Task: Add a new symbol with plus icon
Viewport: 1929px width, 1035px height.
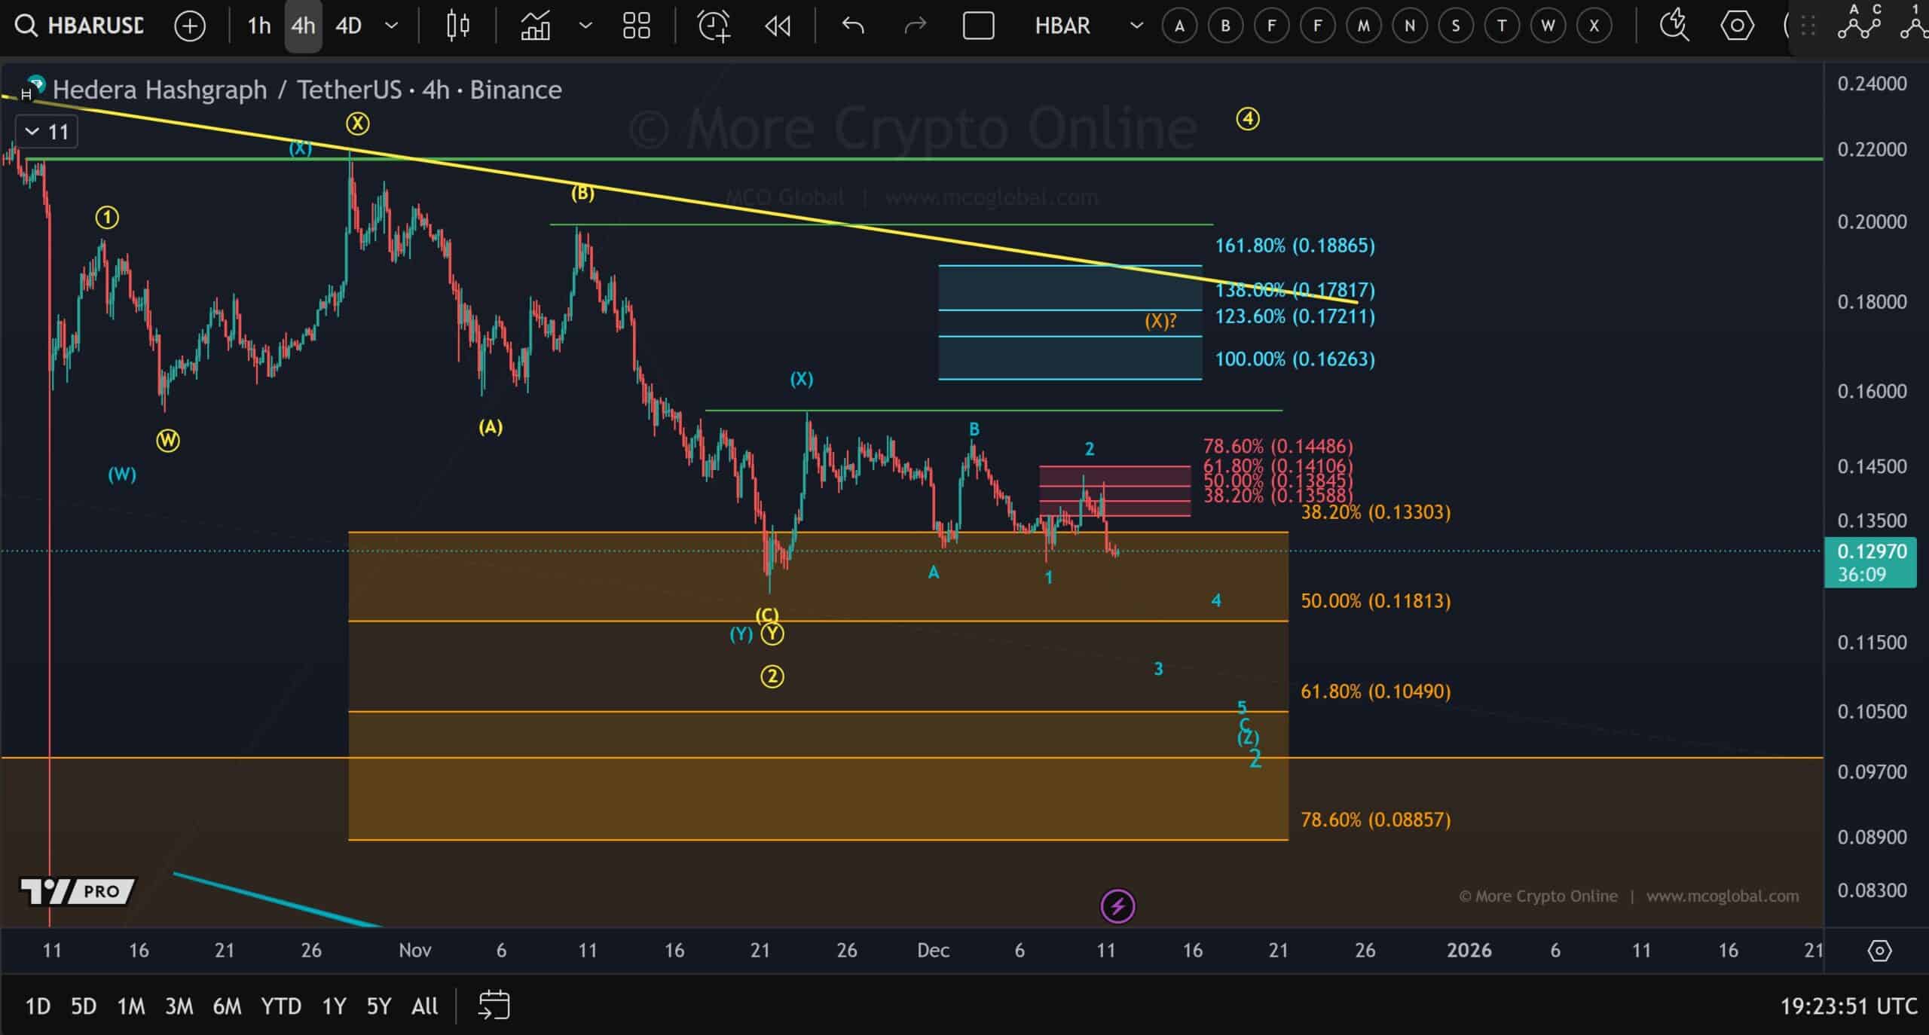Action: (x=190, y=26)
